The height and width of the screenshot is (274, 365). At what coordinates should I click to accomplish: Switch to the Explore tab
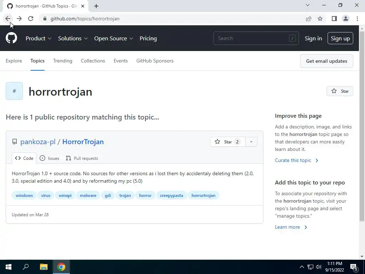click(14, 61)
